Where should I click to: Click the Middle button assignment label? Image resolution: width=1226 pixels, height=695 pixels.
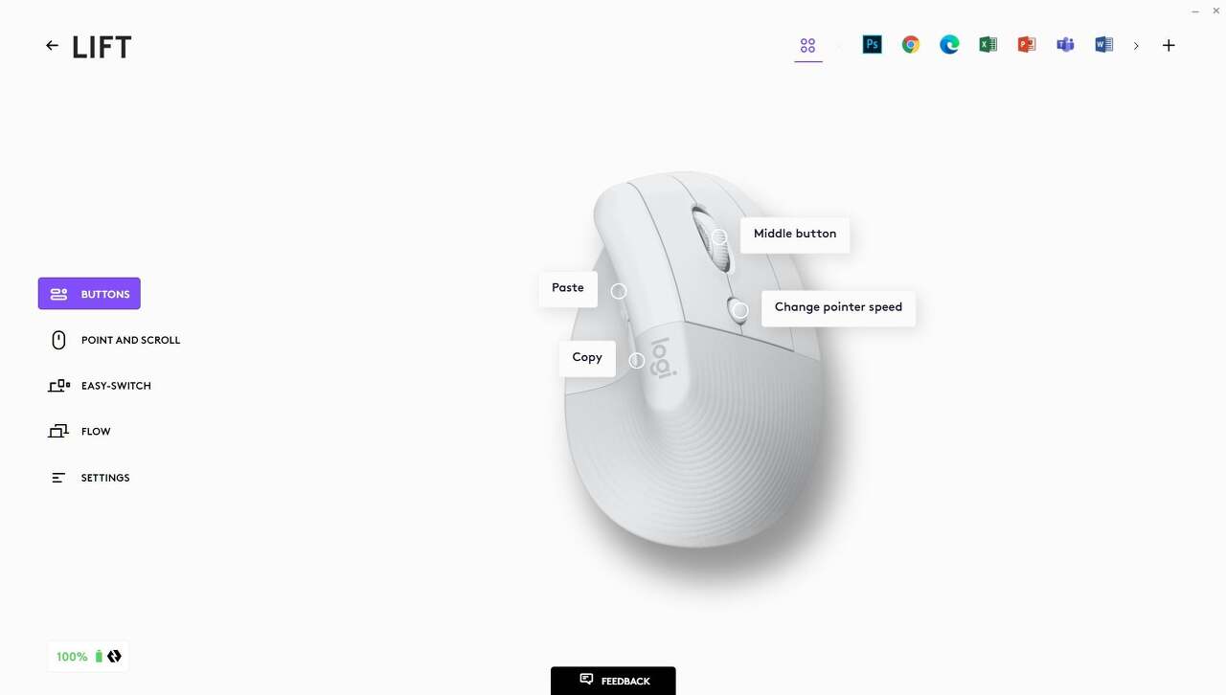point(795,234)
